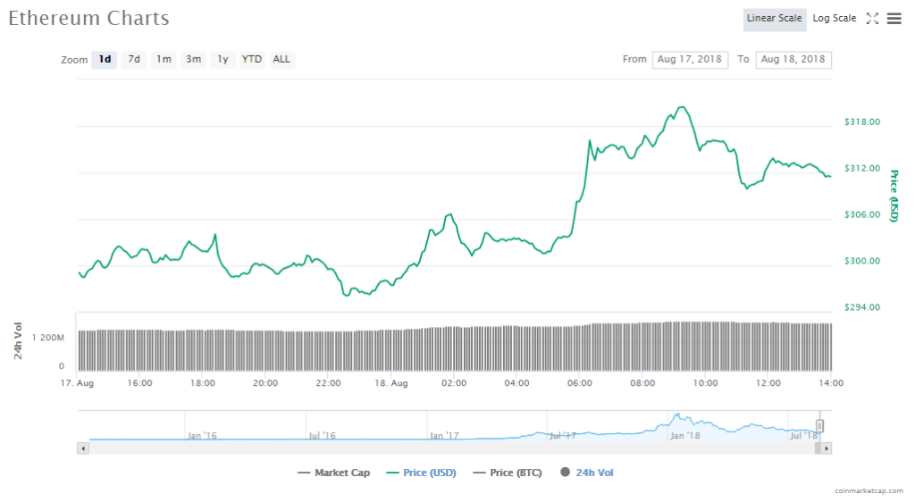Select the 7d zoom range
This screenshot has height=502, width=915.
[134, 60]
